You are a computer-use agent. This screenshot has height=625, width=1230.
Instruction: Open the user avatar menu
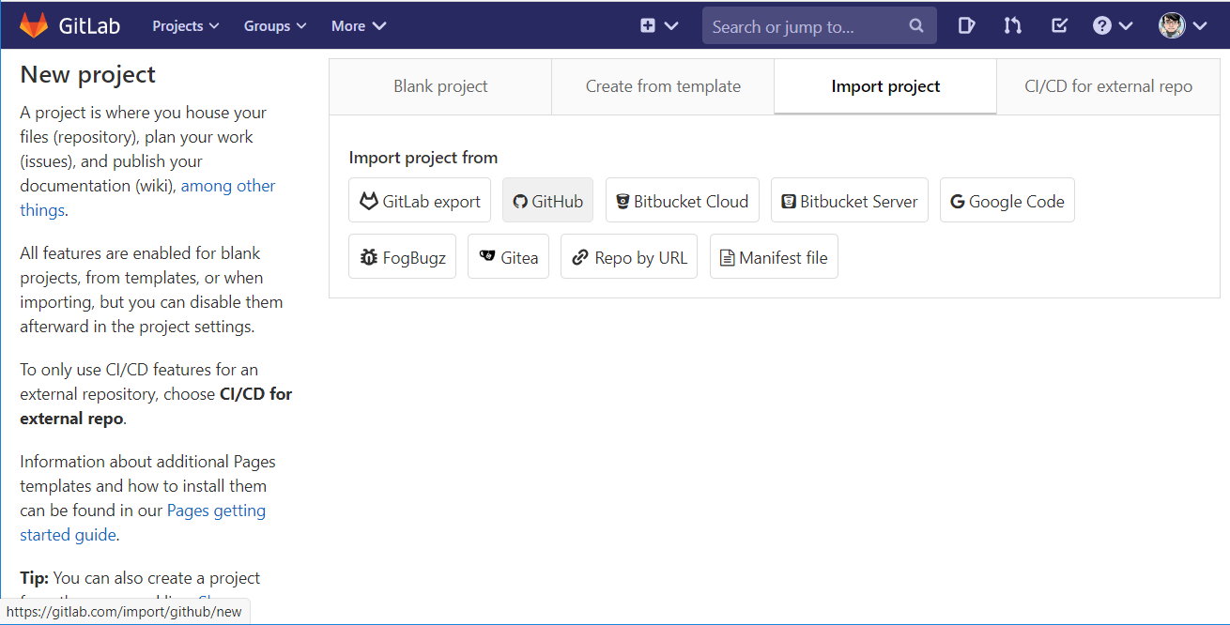click(x=1182, y=25)
